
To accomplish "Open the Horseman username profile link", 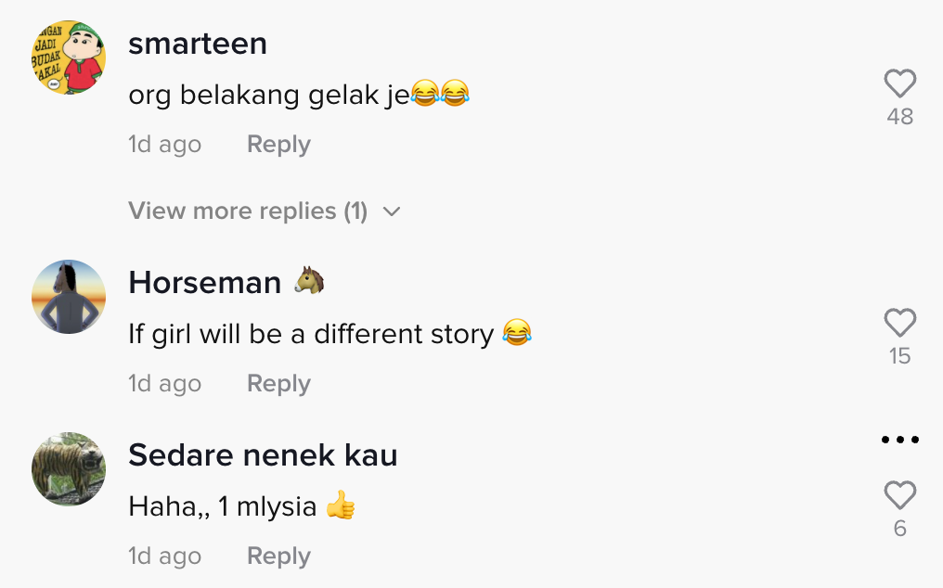I will pos(205,282).
